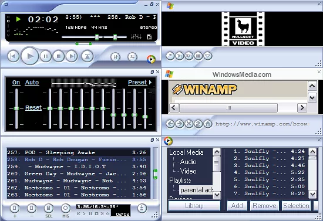Click the equalizer preamp slider
Screen dimensions: 323x221
tap(16, 109)
